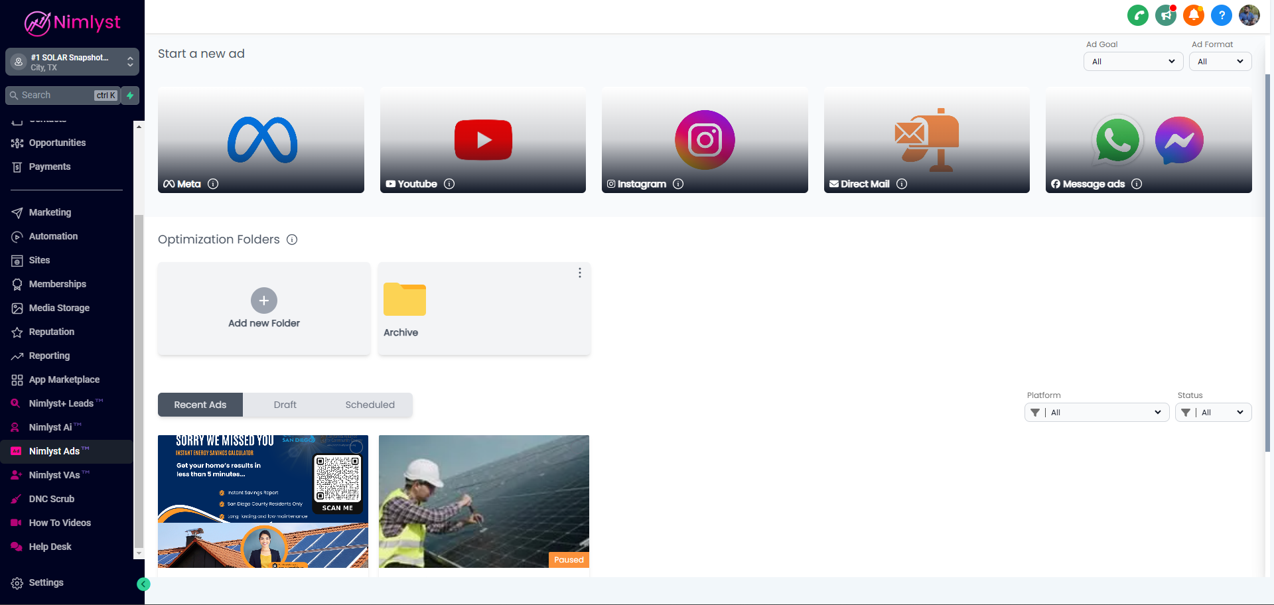Open DNC Scrub
Image resolution: width=1274 pixels, height=605 pixels.
click(66, 499)
